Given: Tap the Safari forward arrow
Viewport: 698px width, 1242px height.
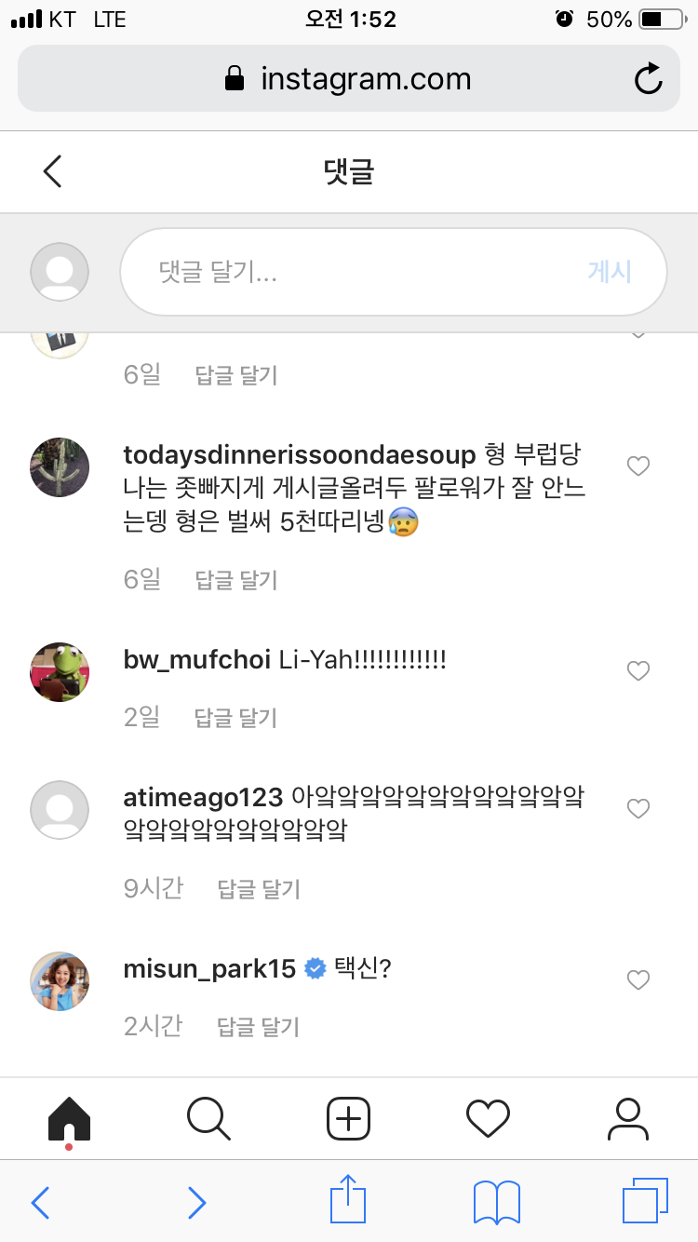Looking at the screenshot, I should (x=196, y=1203).
